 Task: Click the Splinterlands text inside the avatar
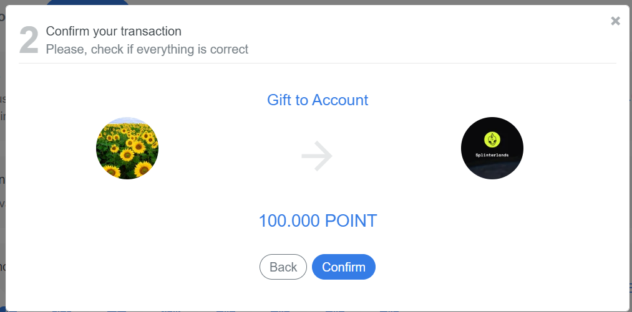click(492, 155)
